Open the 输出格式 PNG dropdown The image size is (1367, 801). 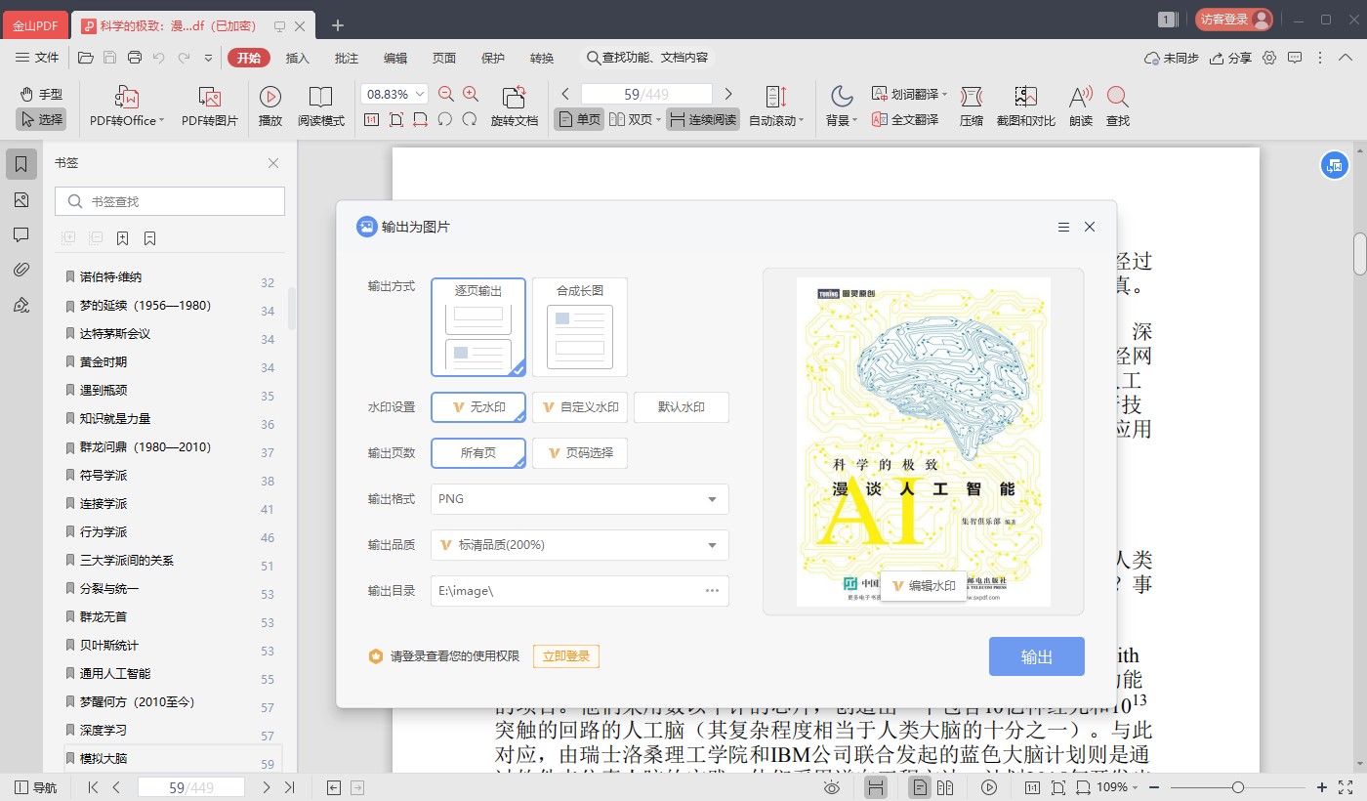pyautogui.click(x=579, y=499)
